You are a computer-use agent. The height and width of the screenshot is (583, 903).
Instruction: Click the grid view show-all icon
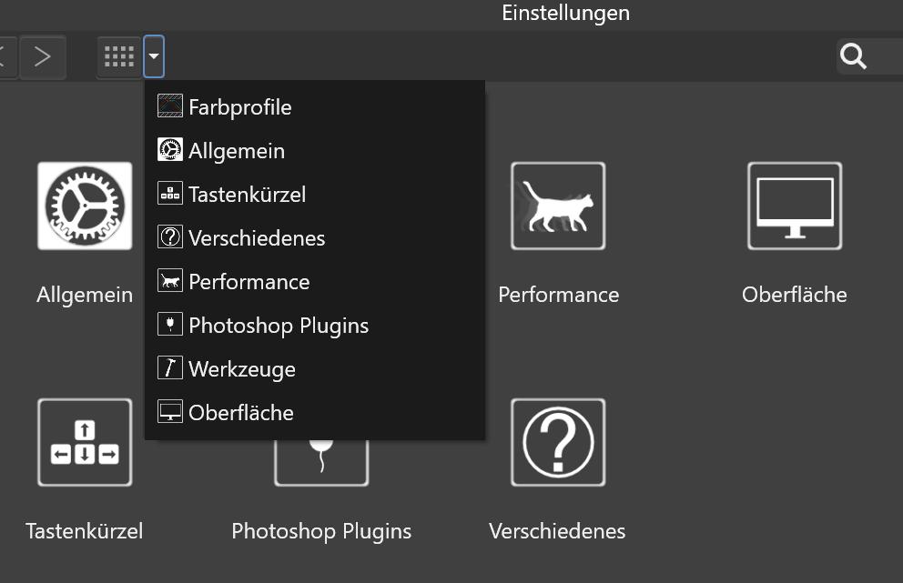(x=119, y=56)
